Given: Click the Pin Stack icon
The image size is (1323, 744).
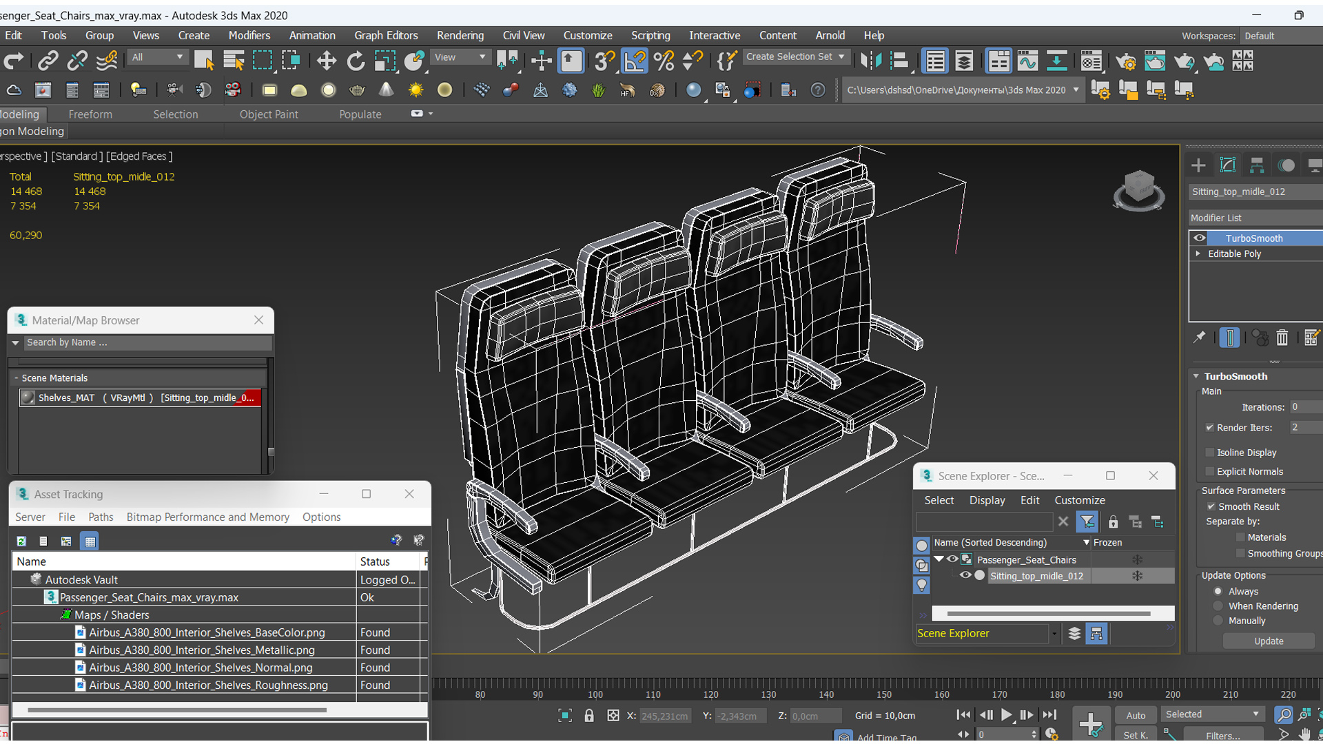Looking at the screenshot, I should (x=1200, y=338).
